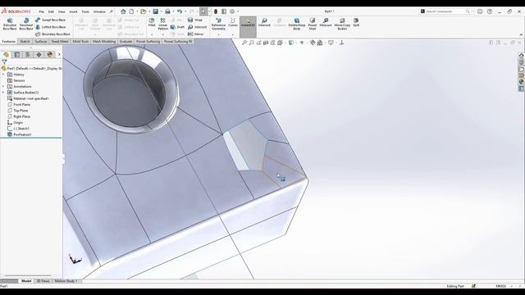525x295 pixels.
Task: Open Options gear icon
Action: click(x=232, y=11)
